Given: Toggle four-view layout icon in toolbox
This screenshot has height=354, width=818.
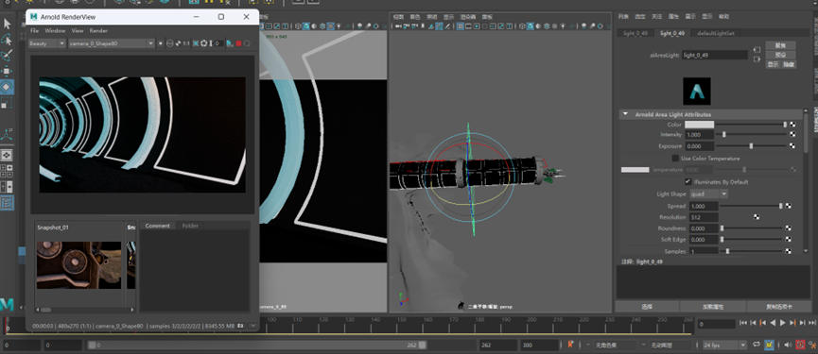Looking at the screenshot, I should [7, 171].
